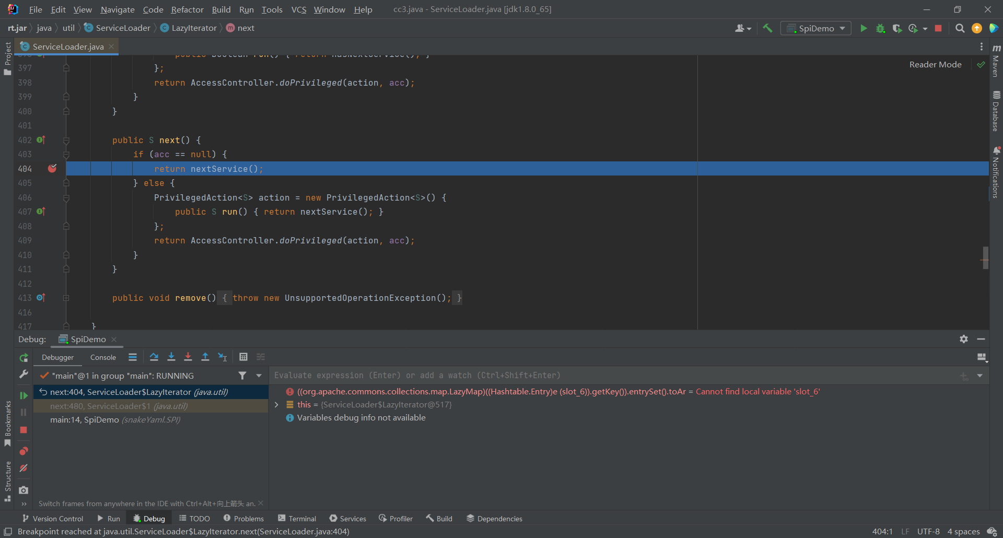Open the editor tab options three dots
The width and height of the screenshot is (1003, 538).
pos(982,46)
